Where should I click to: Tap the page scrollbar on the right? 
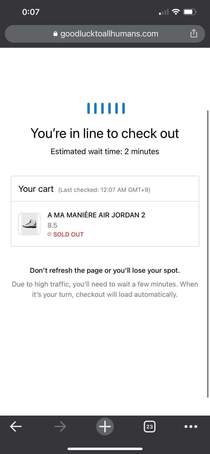coord(208,254)
